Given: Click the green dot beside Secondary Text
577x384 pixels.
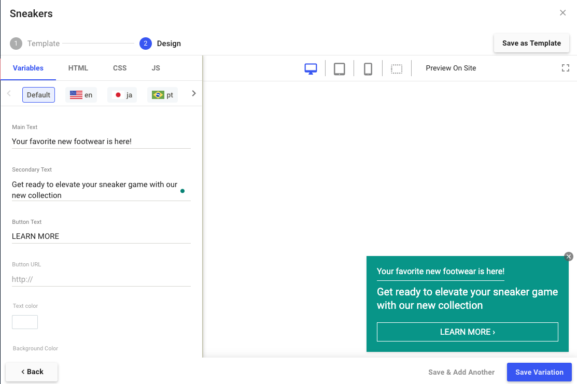Looking at the screenshot, I should pyautogui.click(x=182, y=191).
